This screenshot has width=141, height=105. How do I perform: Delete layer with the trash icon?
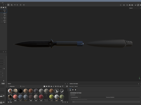6,7
